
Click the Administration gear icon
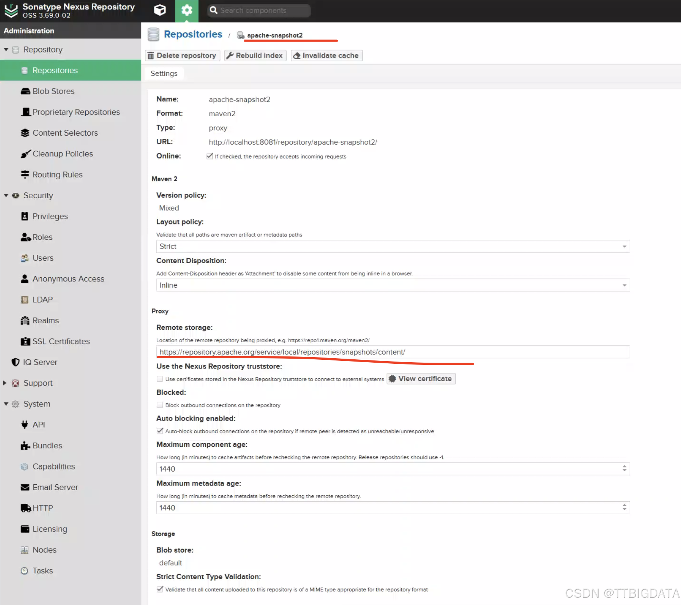(x=187, y=10)
